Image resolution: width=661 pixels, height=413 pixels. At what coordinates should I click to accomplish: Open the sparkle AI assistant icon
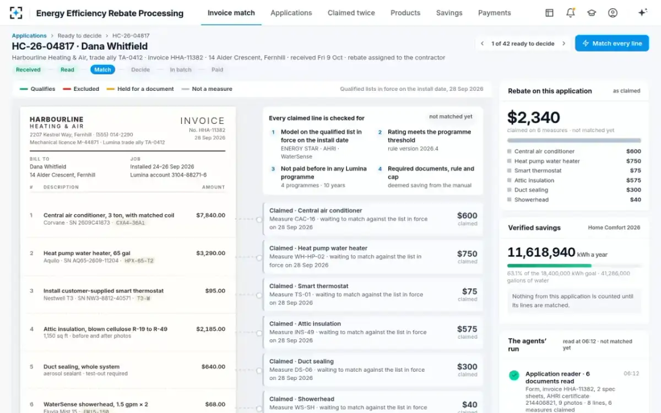(642, 13)
